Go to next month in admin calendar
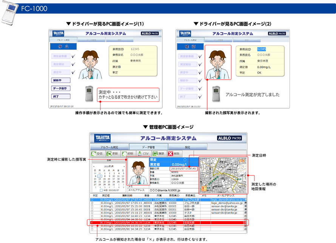 pyautogui.click(x=124, y=166)
